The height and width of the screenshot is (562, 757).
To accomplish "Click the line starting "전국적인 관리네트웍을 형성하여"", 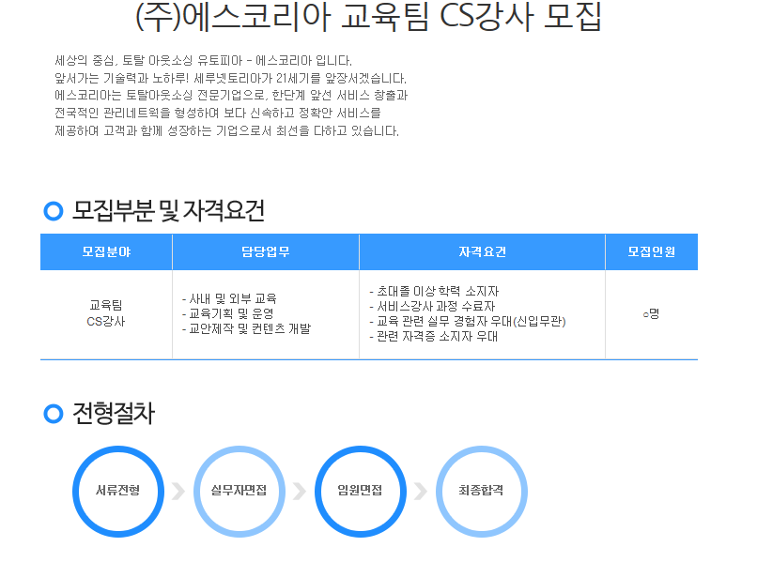I will (218, 113).
